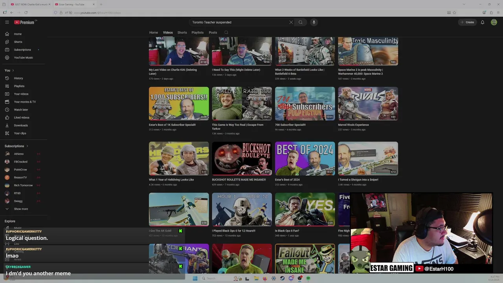The height and width of the screenshot is (283, 503).
Task: Click the YouTube Premium logo
Action: [x=25, y=22]
